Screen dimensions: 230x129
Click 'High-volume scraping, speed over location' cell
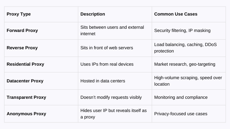pos(189,81)
